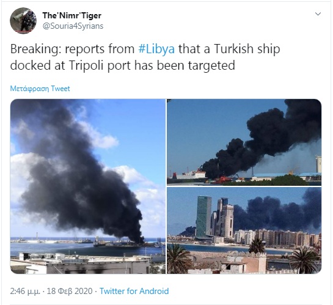Open the bottom-right photo with skyscrapers
Screen dimensions: 333x305
point(244,230)
